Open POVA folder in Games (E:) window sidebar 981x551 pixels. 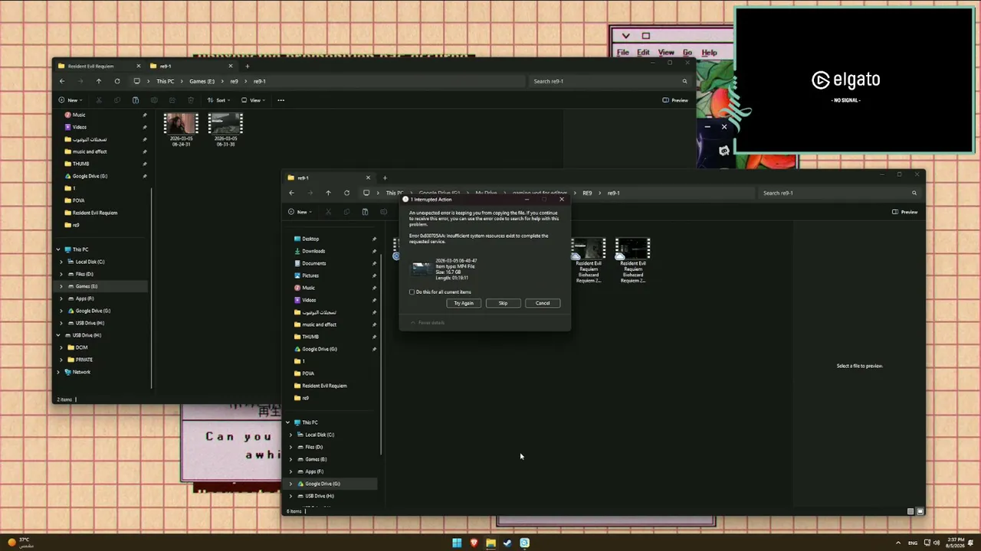[78, 201]
